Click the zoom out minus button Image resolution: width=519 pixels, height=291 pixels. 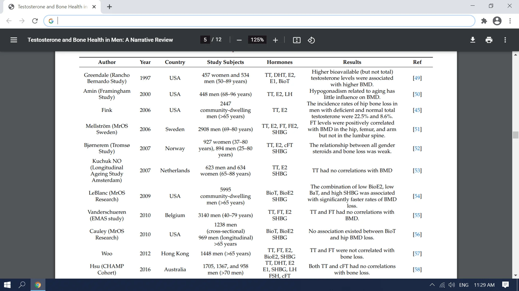click(x=239, y=40)
